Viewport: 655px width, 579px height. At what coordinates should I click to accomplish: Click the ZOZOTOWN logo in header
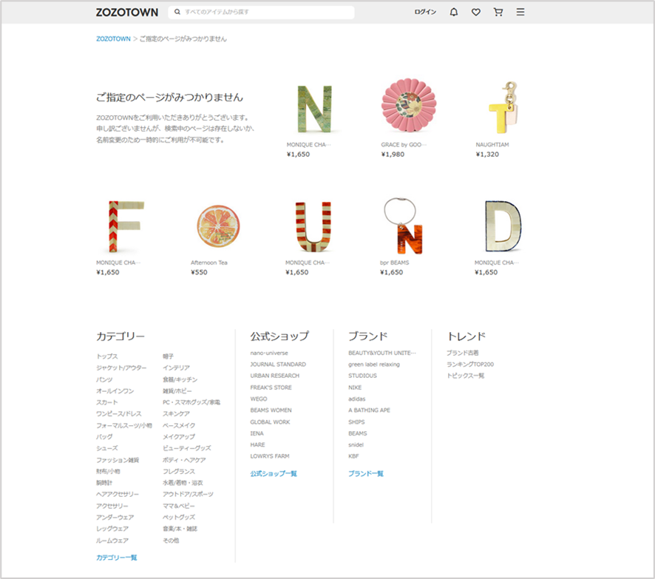pos(127,13)
